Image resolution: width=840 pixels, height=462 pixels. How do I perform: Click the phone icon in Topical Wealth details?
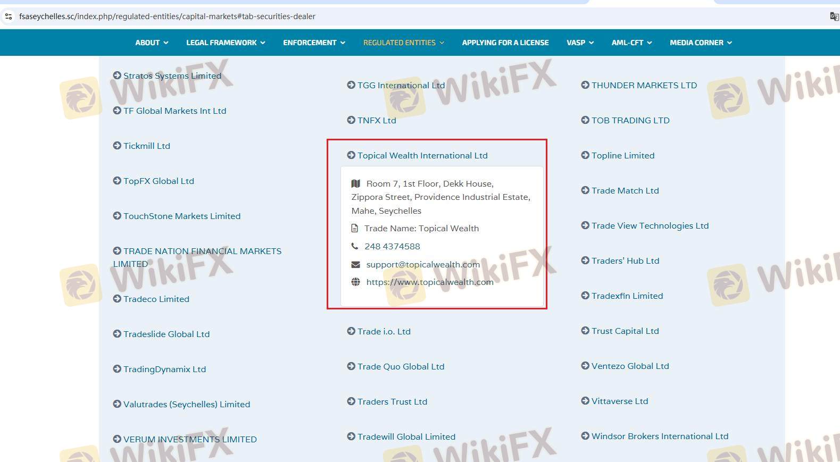(355, 246)
